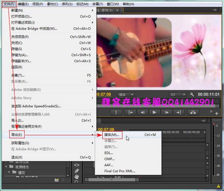Open the 项目(P) menu
224x191 pixels.
(38, 4)
